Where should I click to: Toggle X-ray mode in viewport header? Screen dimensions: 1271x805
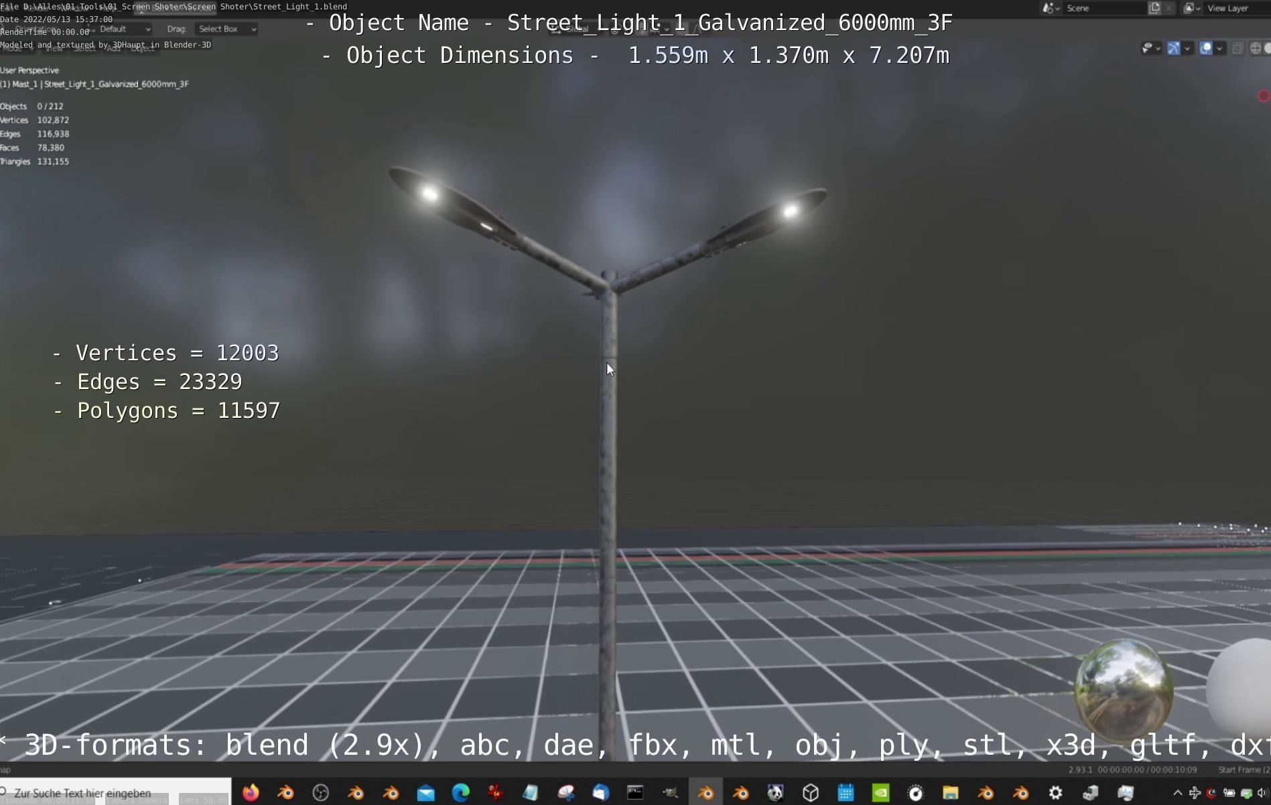(1237, 48)
